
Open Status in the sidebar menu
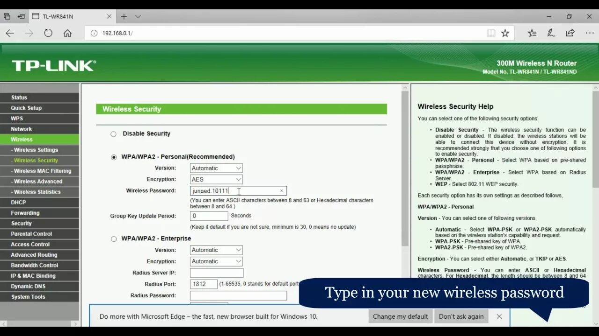point(39,98)
